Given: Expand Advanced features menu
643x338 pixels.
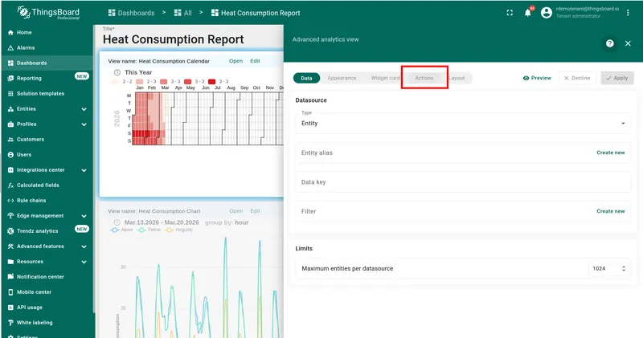Looking at the screenshot, I should tap(84, 246).
